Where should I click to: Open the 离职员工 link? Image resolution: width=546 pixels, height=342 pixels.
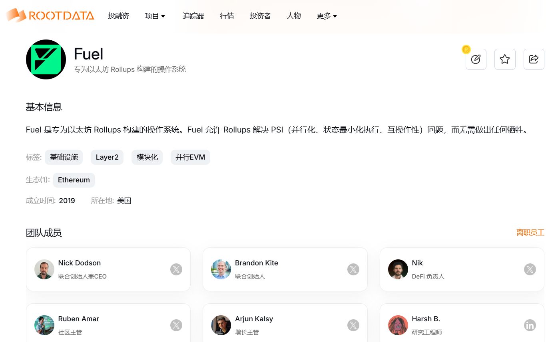pyautogui.click(x=530, y=233)
